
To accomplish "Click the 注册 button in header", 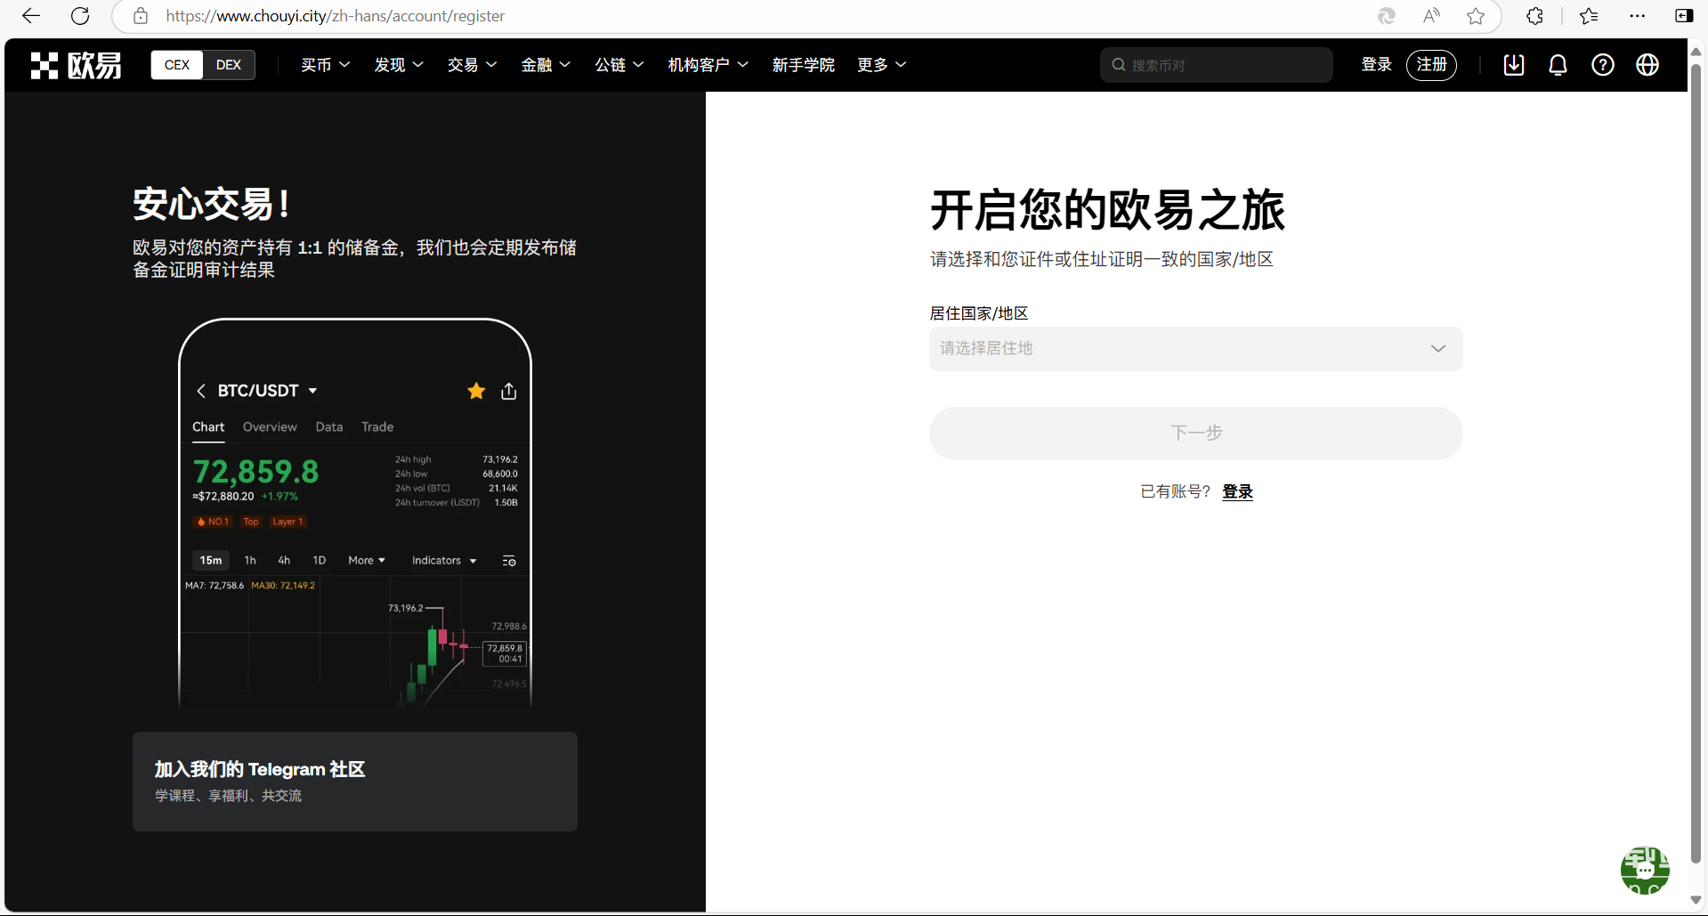I will (x=1431, y=65).
